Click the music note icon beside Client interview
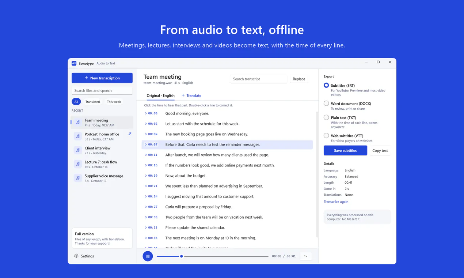This screenshot has height=278, width=464. tap(78, 150)
